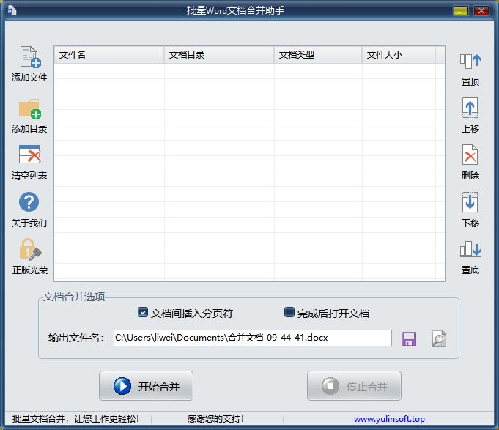Click the 文件大小 column header
Image resolution: width=499 pixels, height=430 pixels.
click(x=399, y=55)
